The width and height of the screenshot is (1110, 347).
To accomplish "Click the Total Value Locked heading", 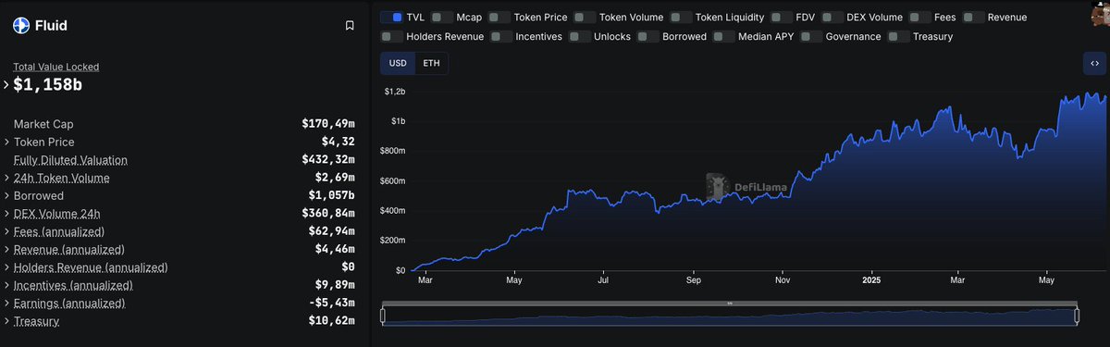I will [55, 67].
